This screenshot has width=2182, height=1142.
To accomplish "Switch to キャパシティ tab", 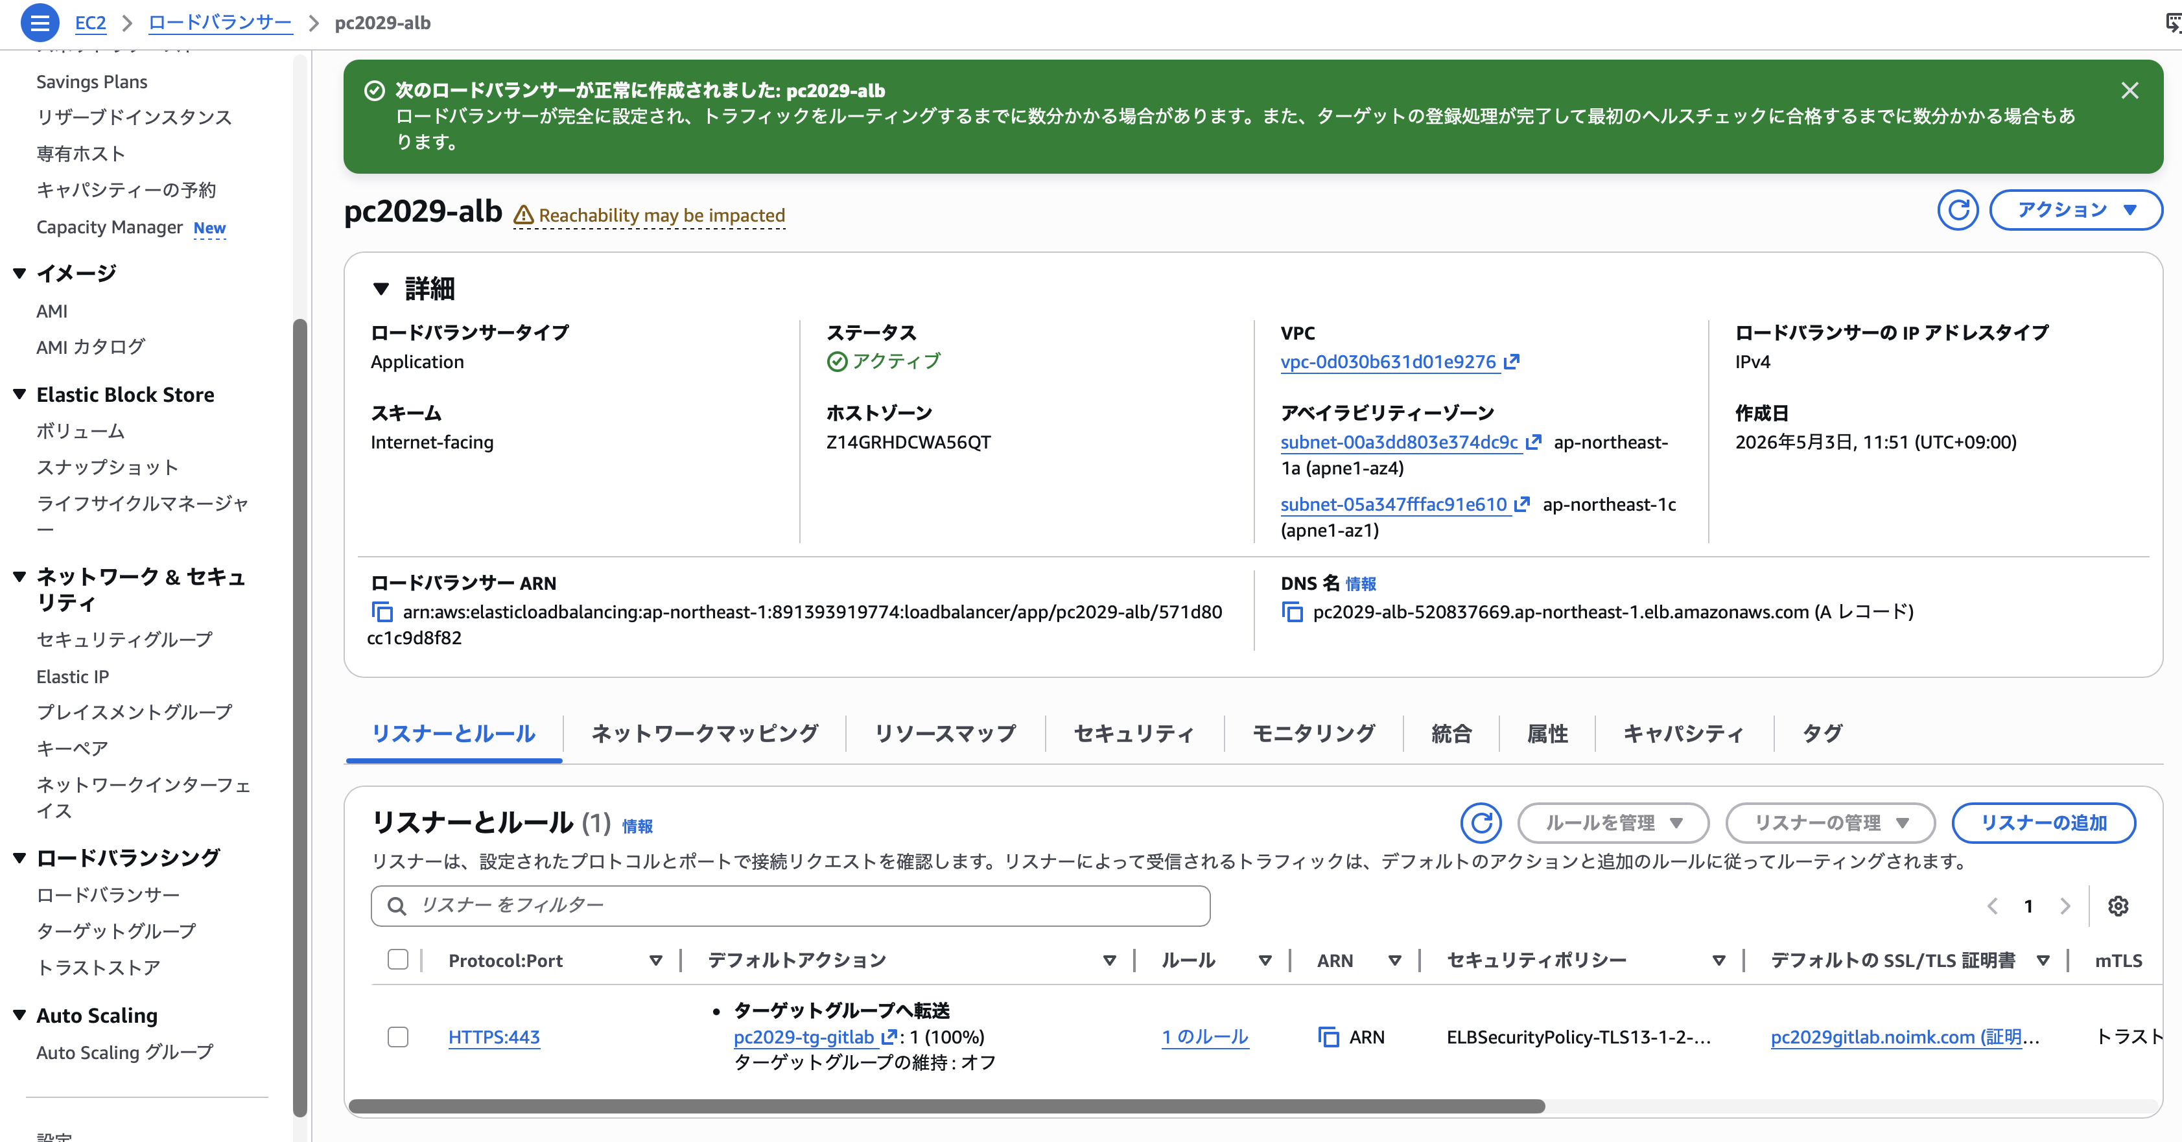I will pos(1683,734).
